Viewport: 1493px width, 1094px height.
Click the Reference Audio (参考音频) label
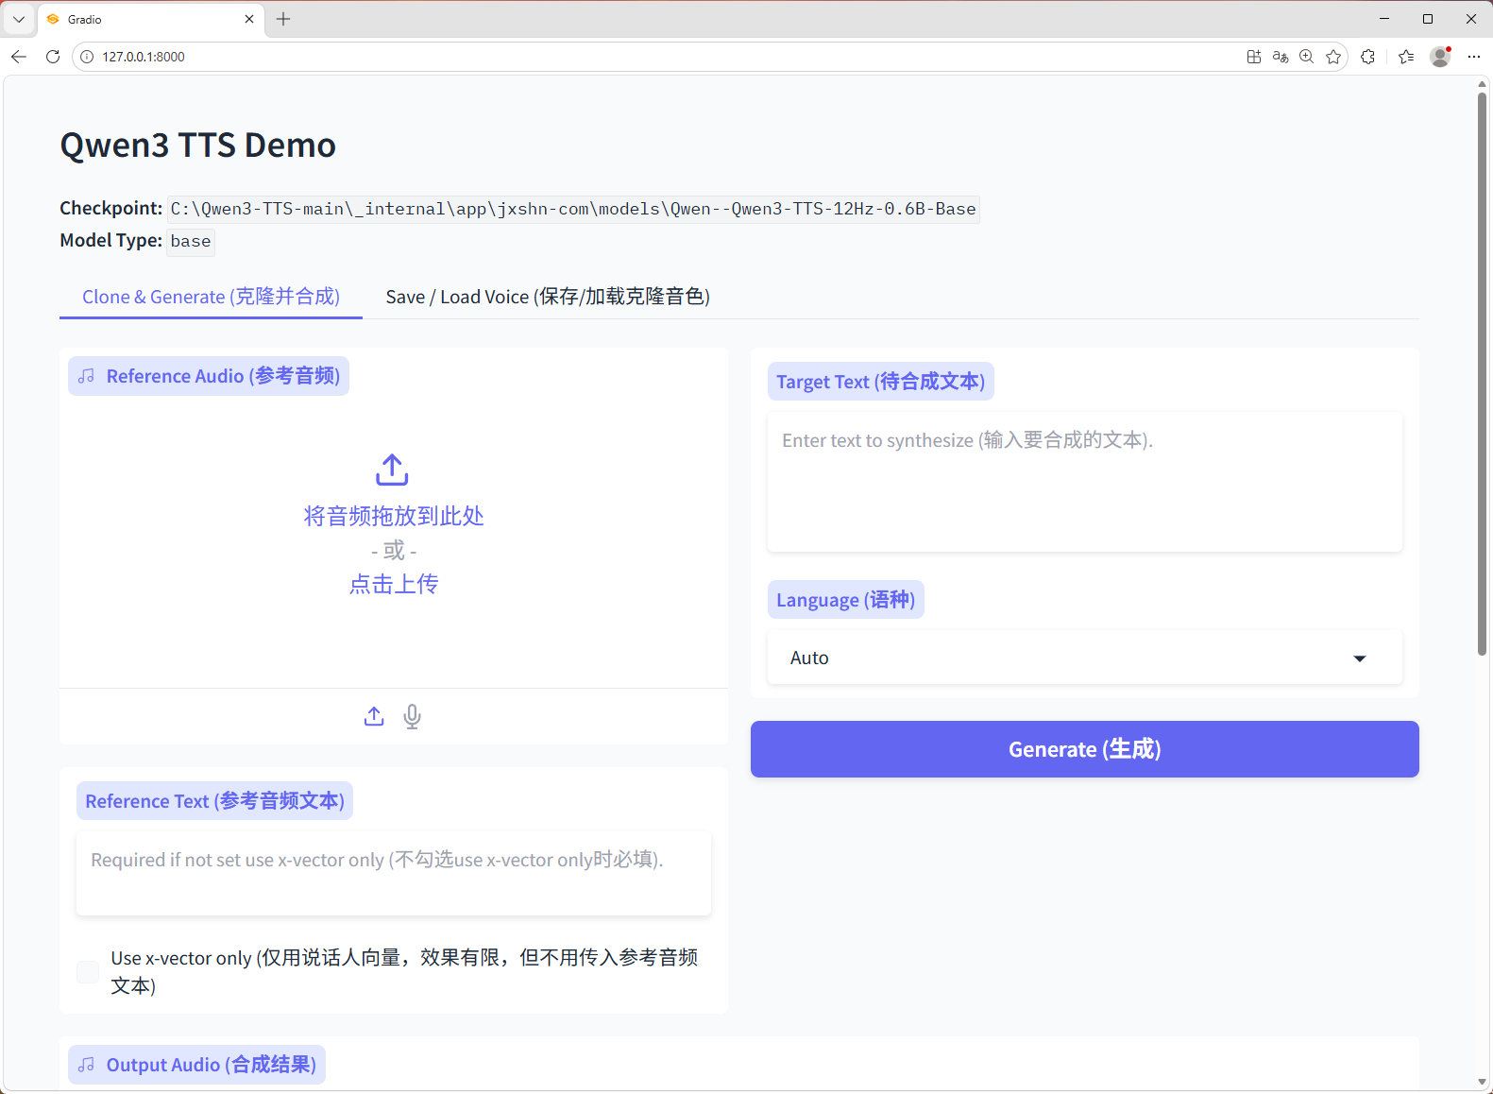pos(209,376)
